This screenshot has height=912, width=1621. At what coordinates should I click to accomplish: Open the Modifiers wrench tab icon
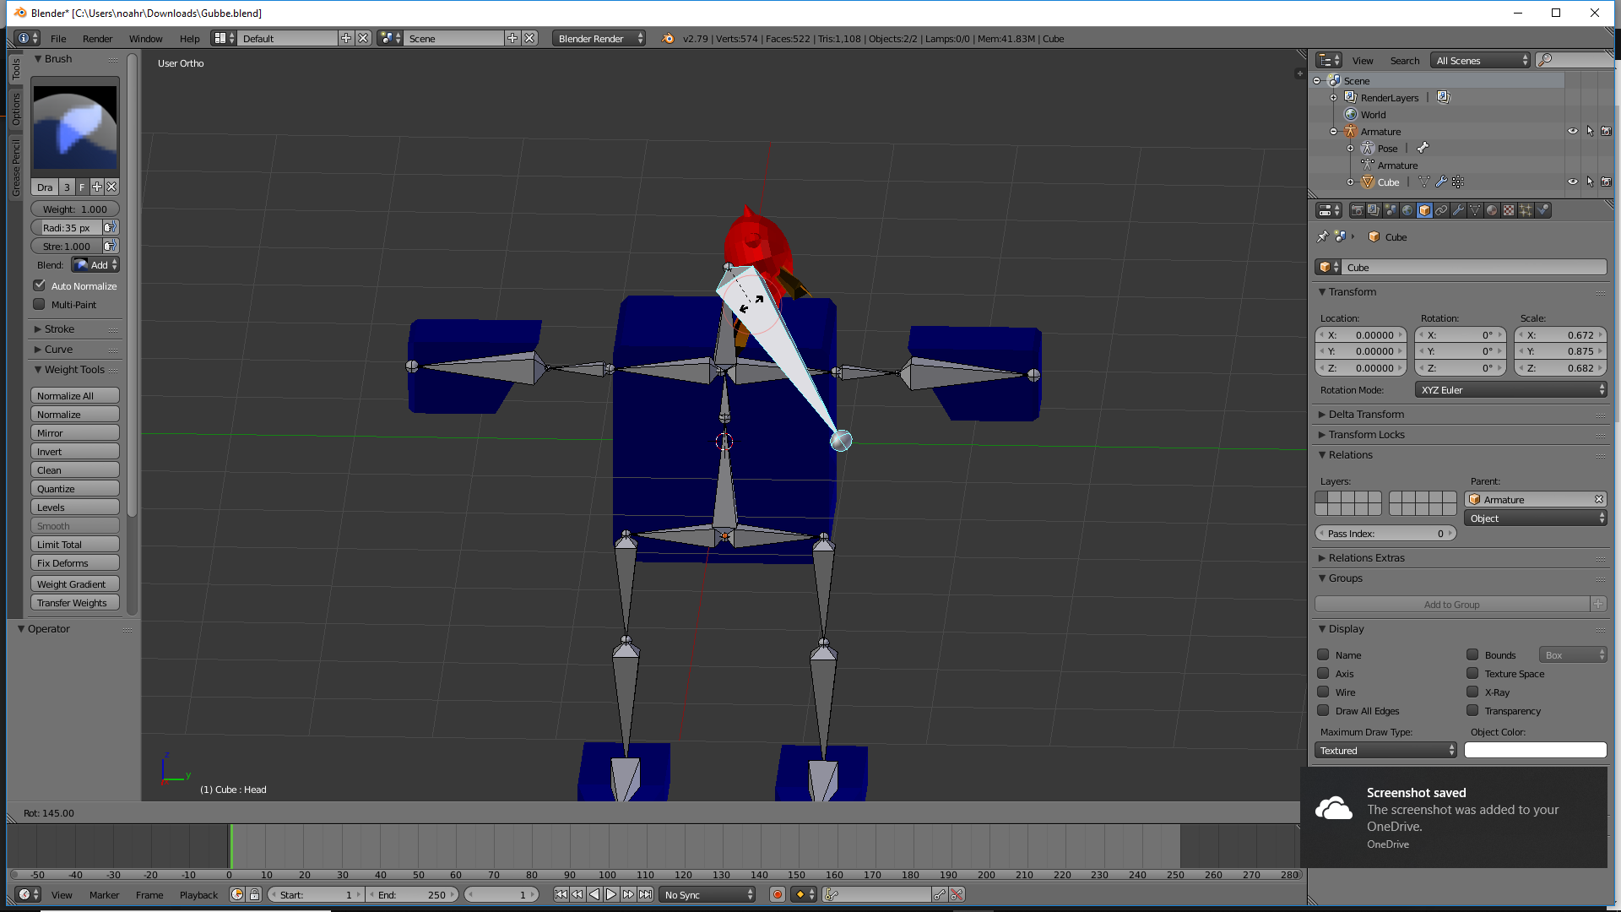tap(1458, 210)
